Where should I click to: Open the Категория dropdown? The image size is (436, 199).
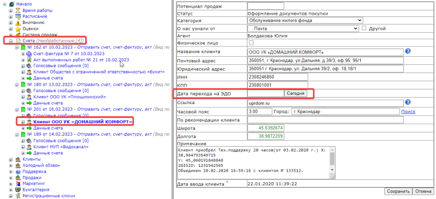click(x=305, y=20)
